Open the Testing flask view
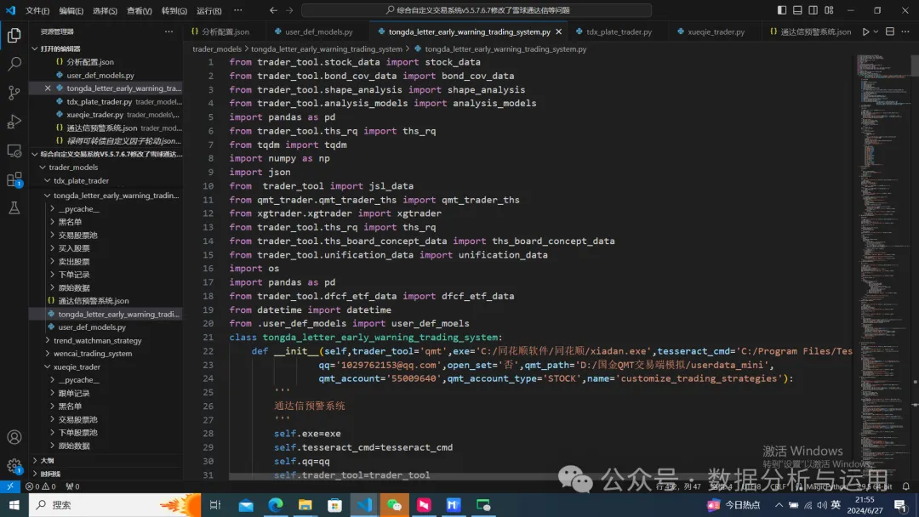The height and width of the screenshot is (517, 919). [x=14, y=207]
